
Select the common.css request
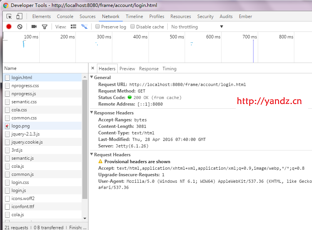[42, 118]
